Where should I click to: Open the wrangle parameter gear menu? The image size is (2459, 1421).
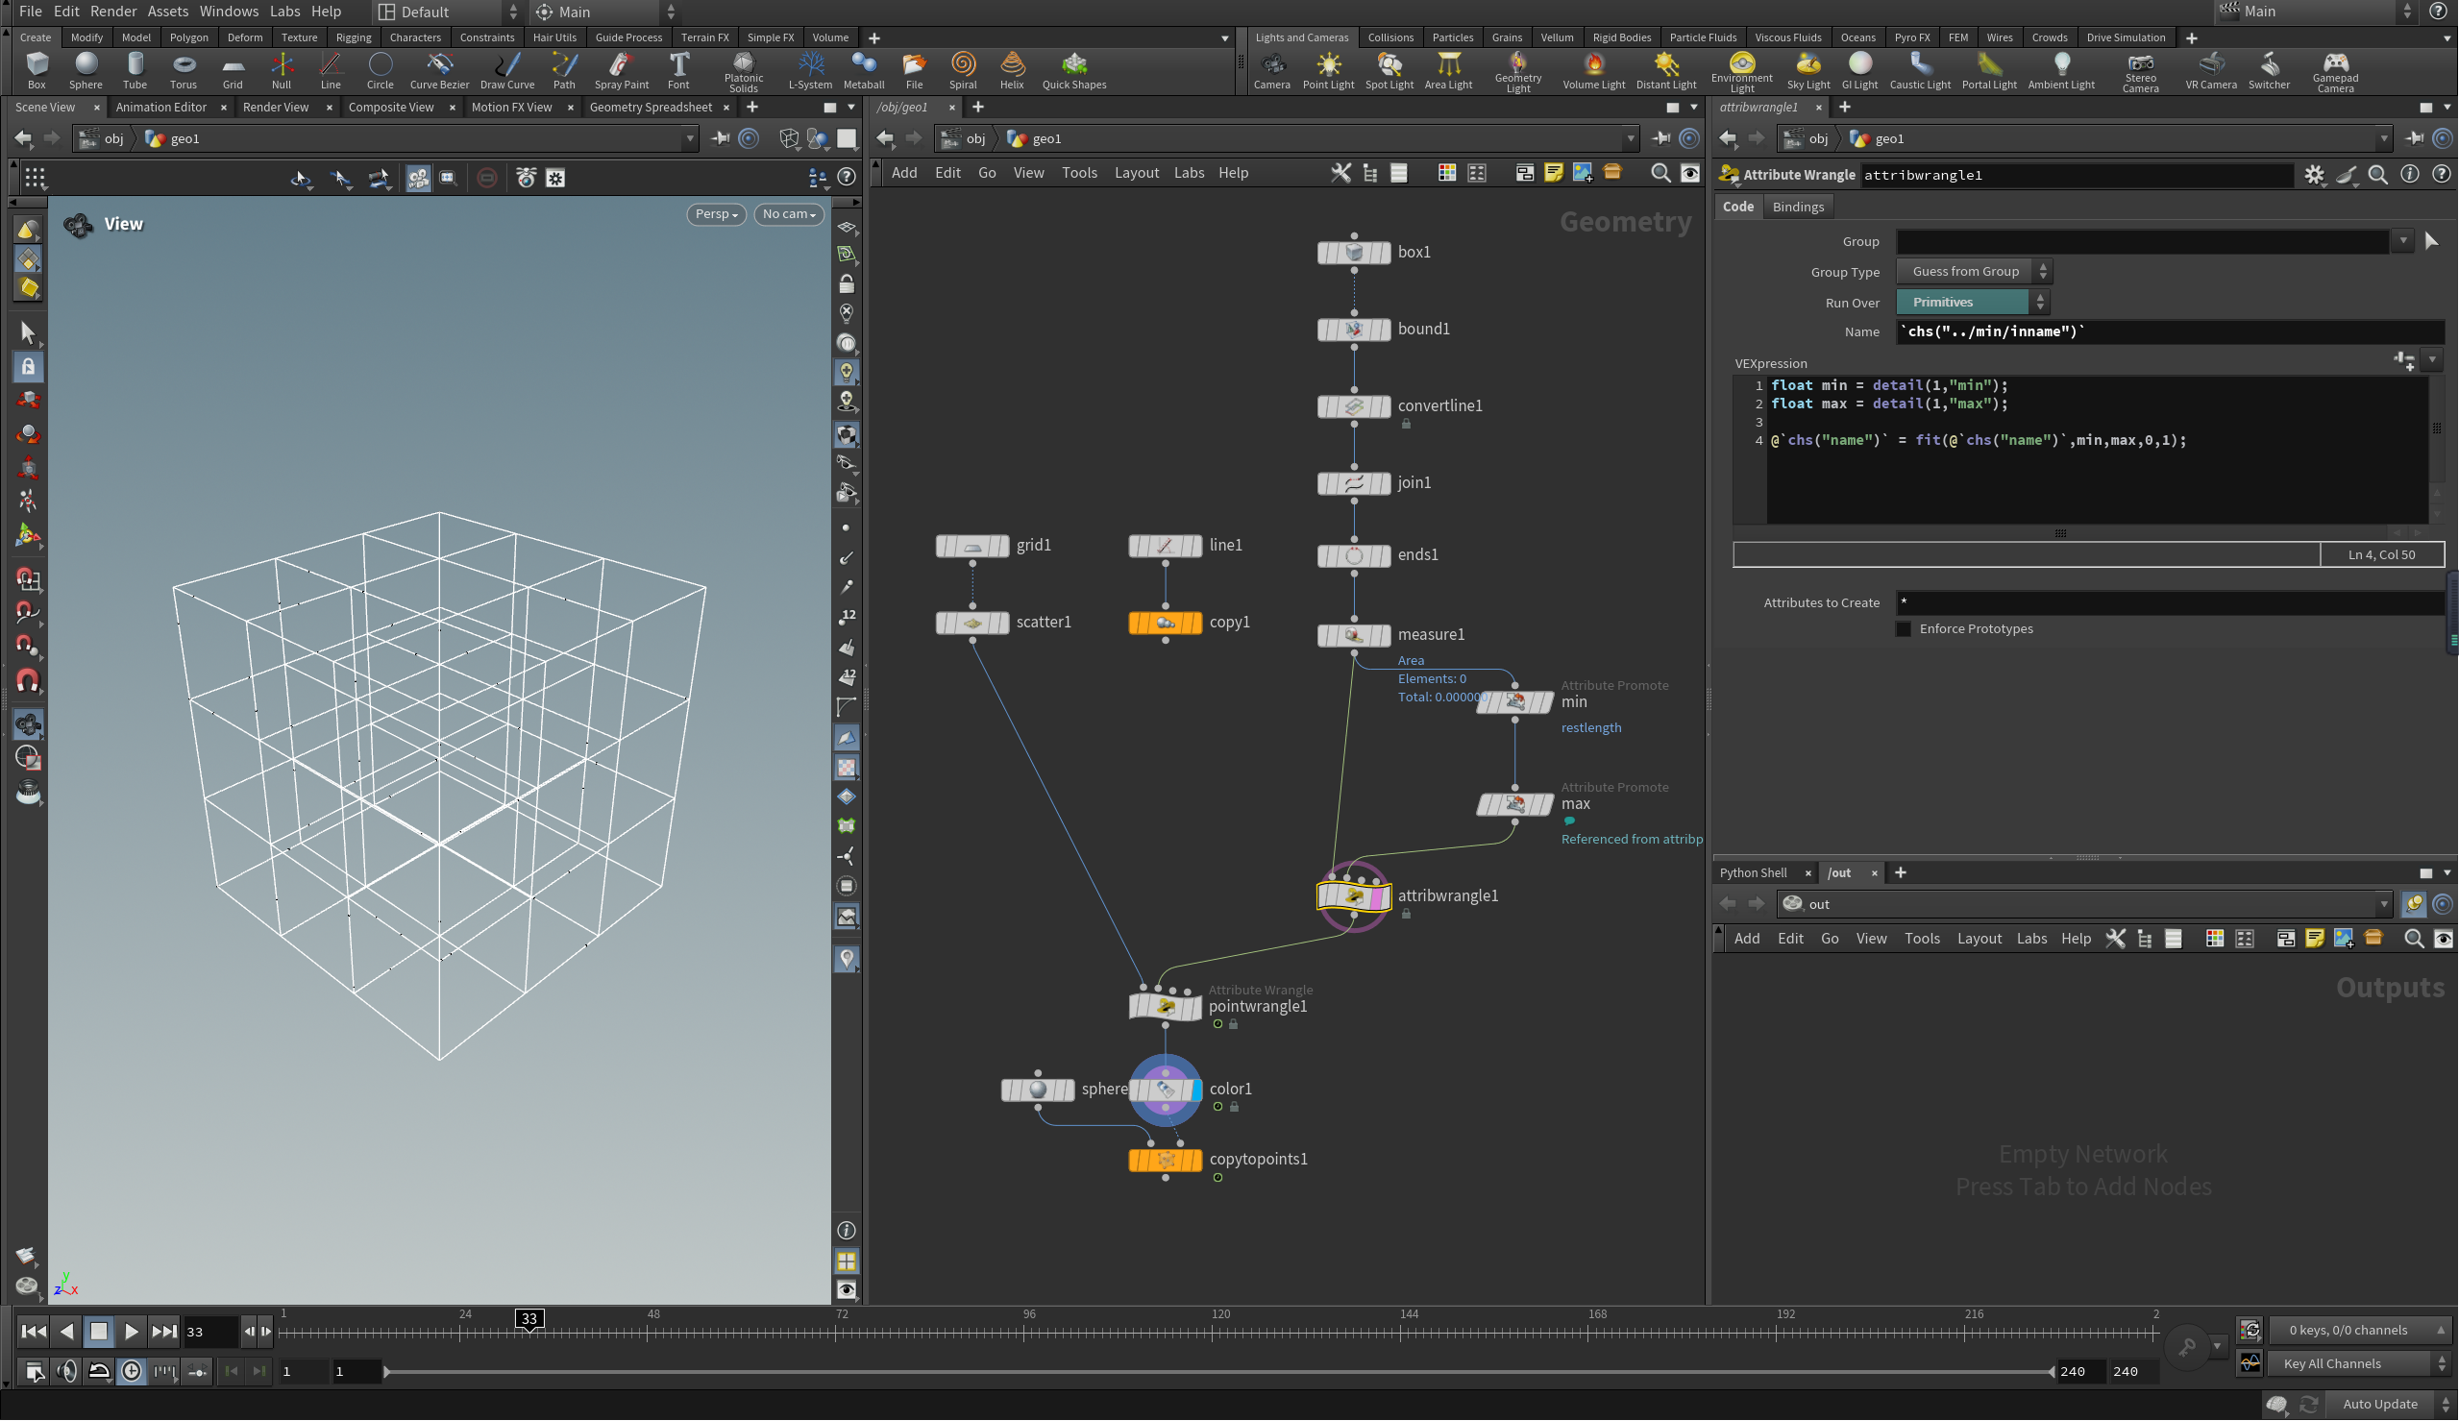2315,175
